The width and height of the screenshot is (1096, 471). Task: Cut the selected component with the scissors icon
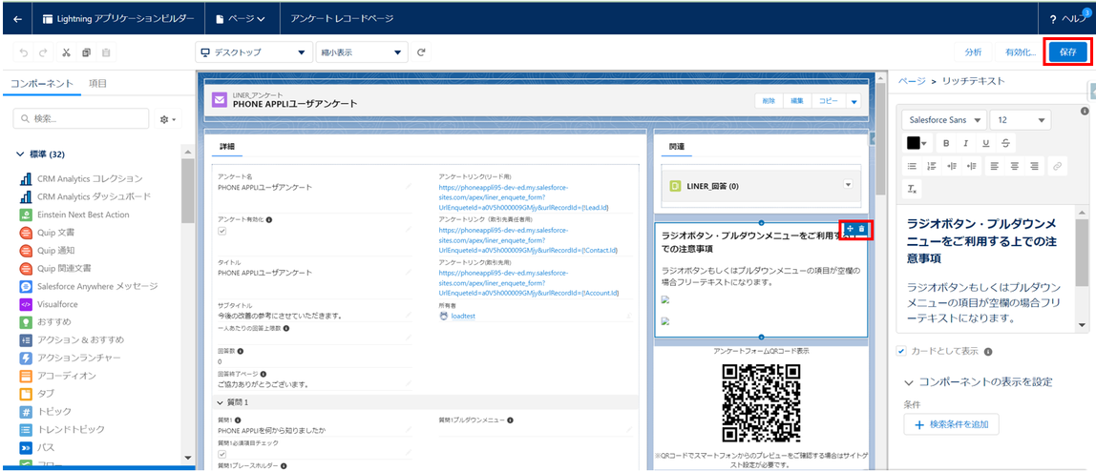point(66,52)
